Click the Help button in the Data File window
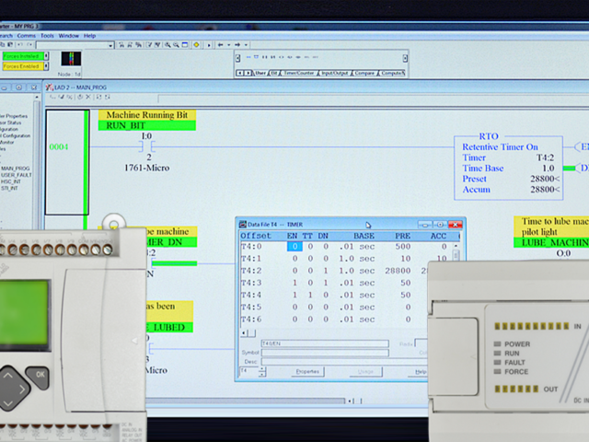Screen dimensions: 589x442 click(420, 372)
